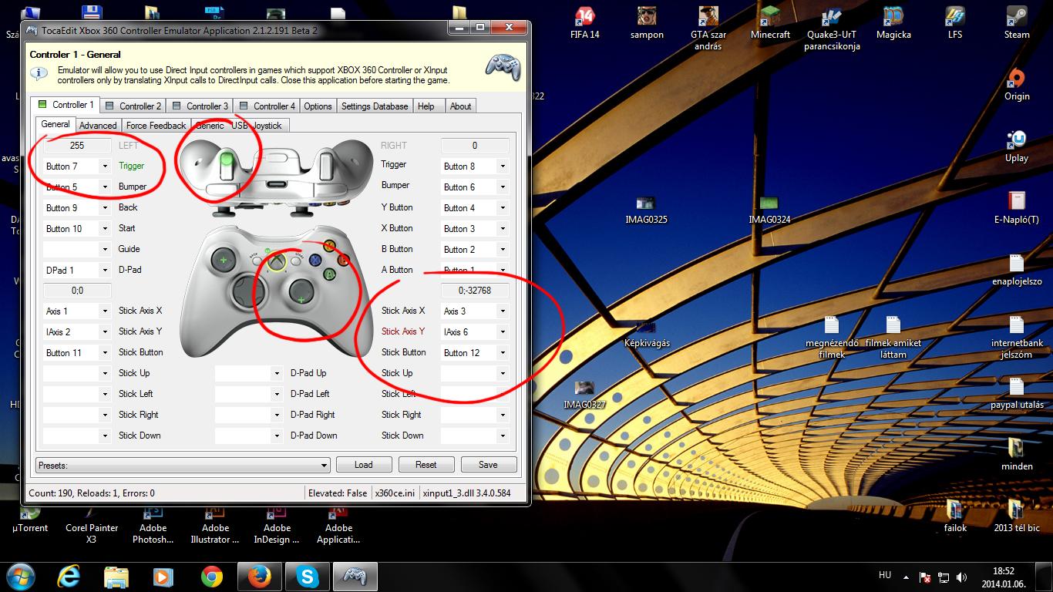Viewport: 1053px width, 592px height.
Task: Launch Magicka desktop shortcut
Action: tap(893, 22)
